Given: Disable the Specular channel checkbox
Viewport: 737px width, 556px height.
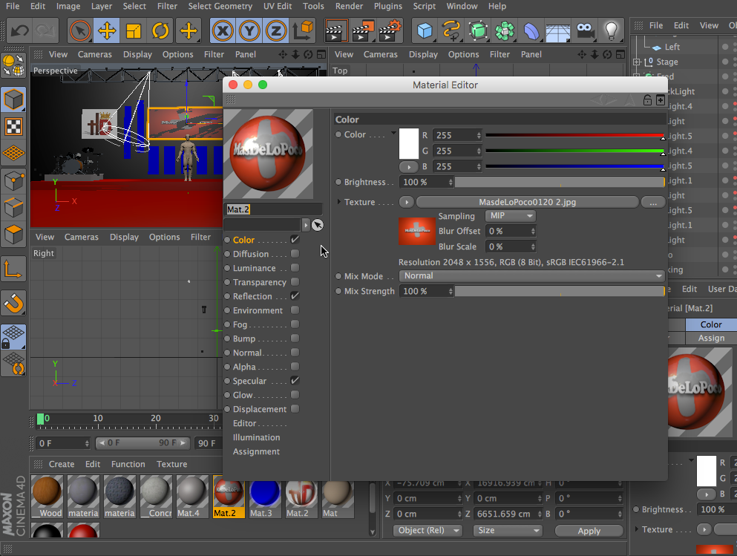Looking at the screenshot, I should point(295,381).
